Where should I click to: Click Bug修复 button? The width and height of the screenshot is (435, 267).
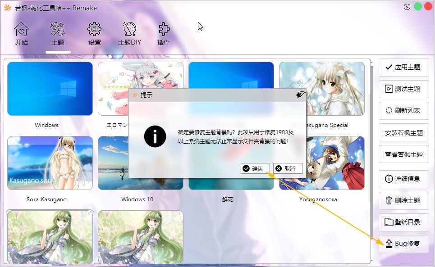click(x=403, y=244)
